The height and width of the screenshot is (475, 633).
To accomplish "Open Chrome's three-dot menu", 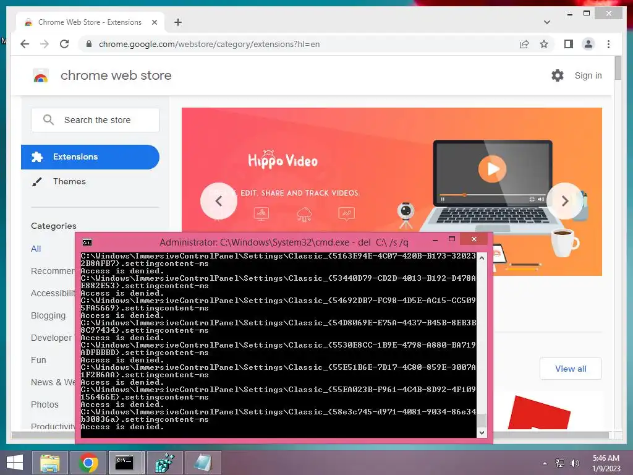I will [608, 44].
